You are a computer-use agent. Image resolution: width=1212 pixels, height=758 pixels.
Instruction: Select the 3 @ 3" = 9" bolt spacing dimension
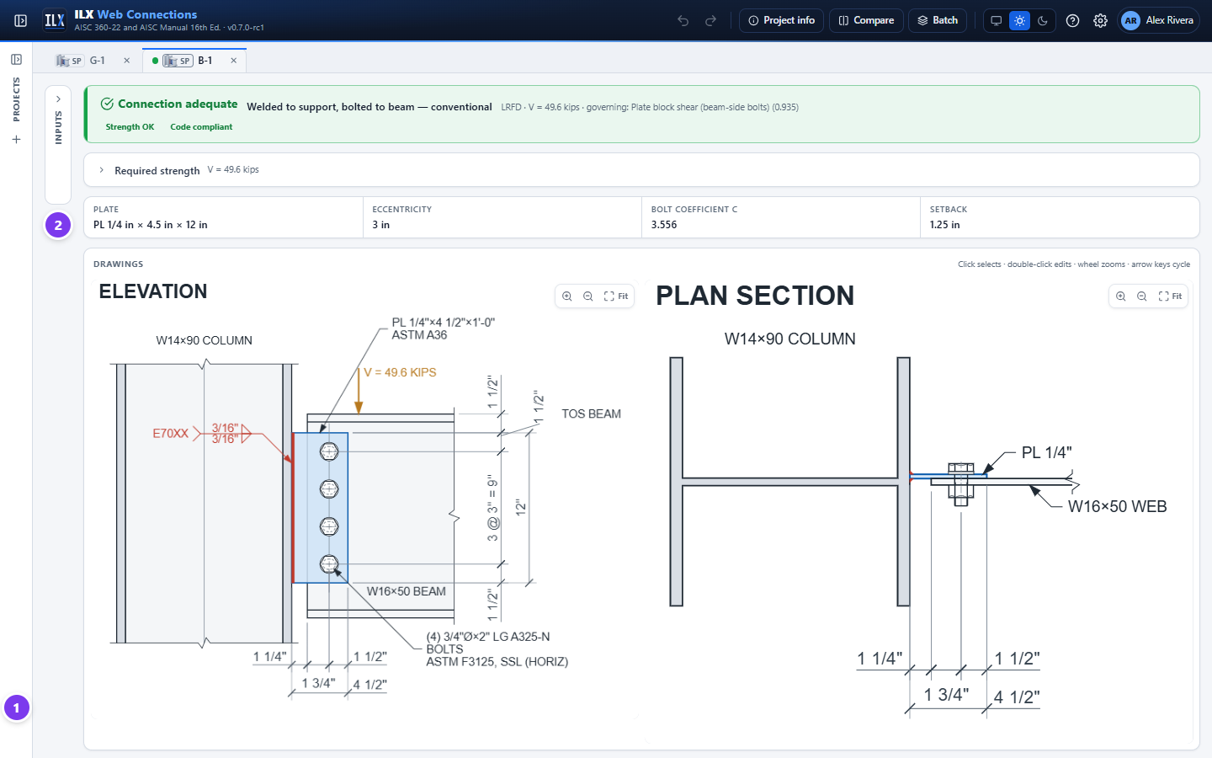point(492,508)
